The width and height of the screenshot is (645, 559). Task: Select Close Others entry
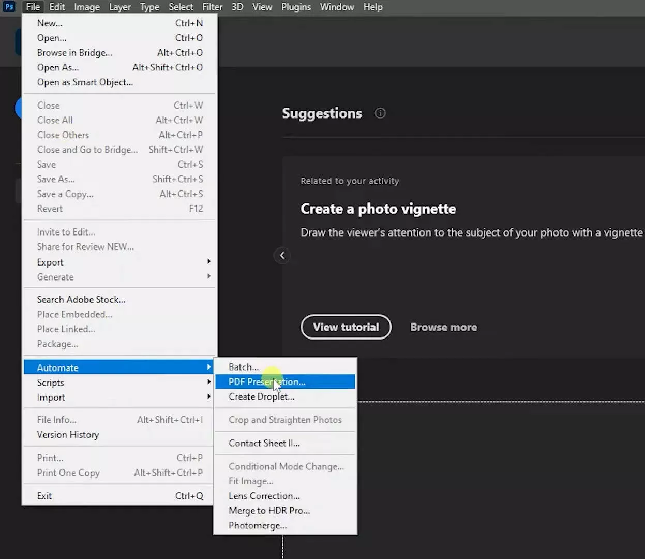pos(119,135)
